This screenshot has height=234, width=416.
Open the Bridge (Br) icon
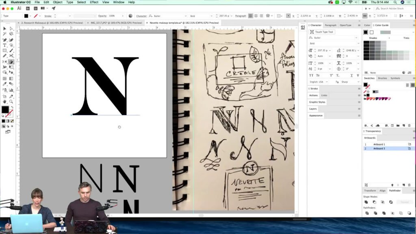[28, 9]
